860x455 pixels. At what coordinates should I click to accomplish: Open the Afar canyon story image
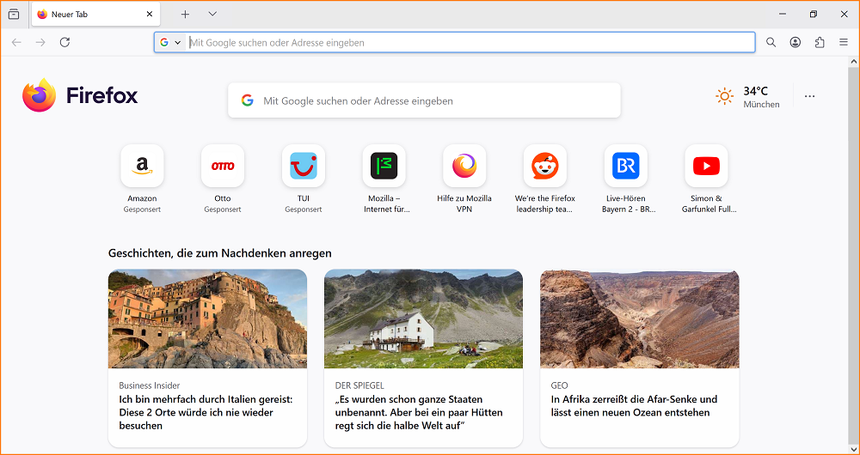coord(640,318)
